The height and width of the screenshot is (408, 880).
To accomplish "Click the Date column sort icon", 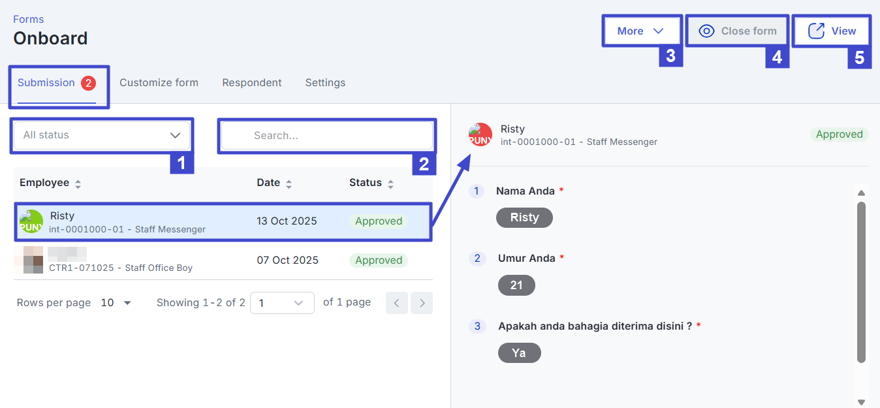I will 289,184.
